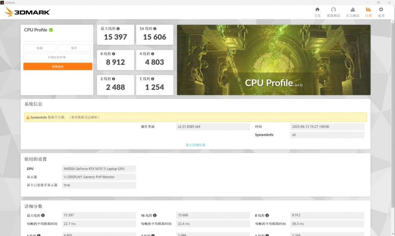Click the info icon on the 16 线程 card

155,29
